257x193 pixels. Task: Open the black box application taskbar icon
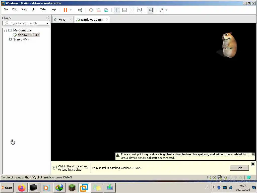point(33,187)
